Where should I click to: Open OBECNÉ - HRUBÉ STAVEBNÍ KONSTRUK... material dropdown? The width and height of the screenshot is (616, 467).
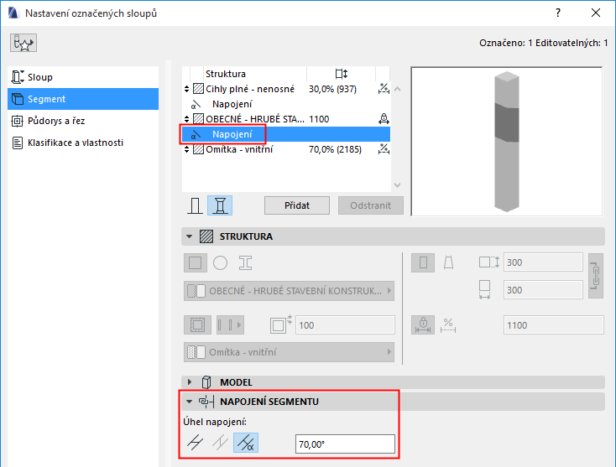pyautogui.click(x=290, y=291)
